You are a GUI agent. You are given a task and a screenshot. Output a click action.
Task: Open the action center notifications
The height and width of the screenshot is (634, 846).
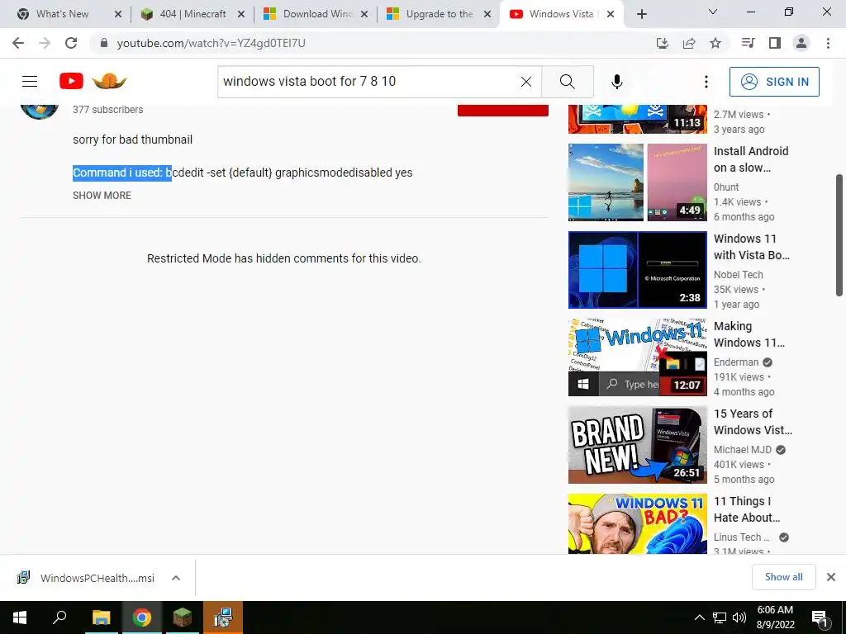click(x=820, y=618)
